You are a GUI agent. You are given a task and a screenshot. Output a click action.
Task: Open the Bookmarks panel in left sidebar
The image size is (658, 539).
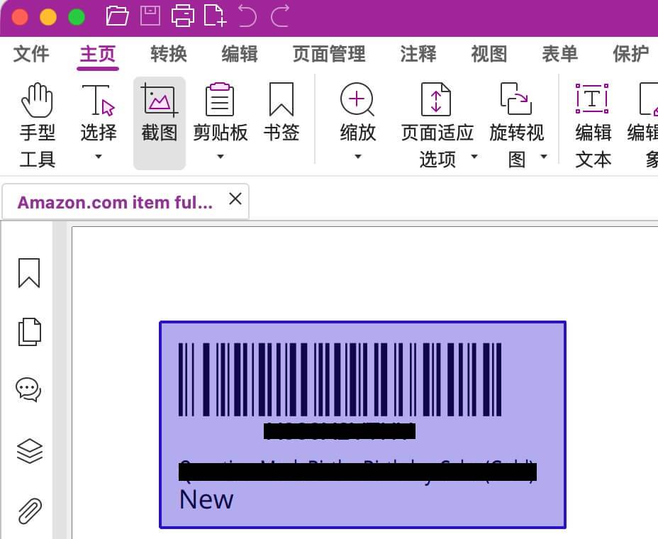[x=29, y=273]
